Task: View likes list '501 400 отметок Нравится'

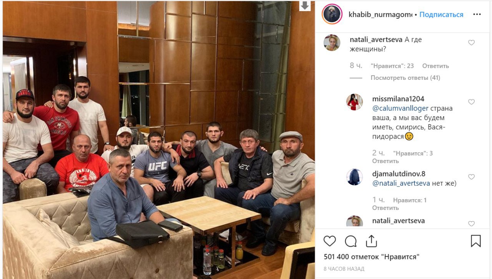Action: pos(371,257)
